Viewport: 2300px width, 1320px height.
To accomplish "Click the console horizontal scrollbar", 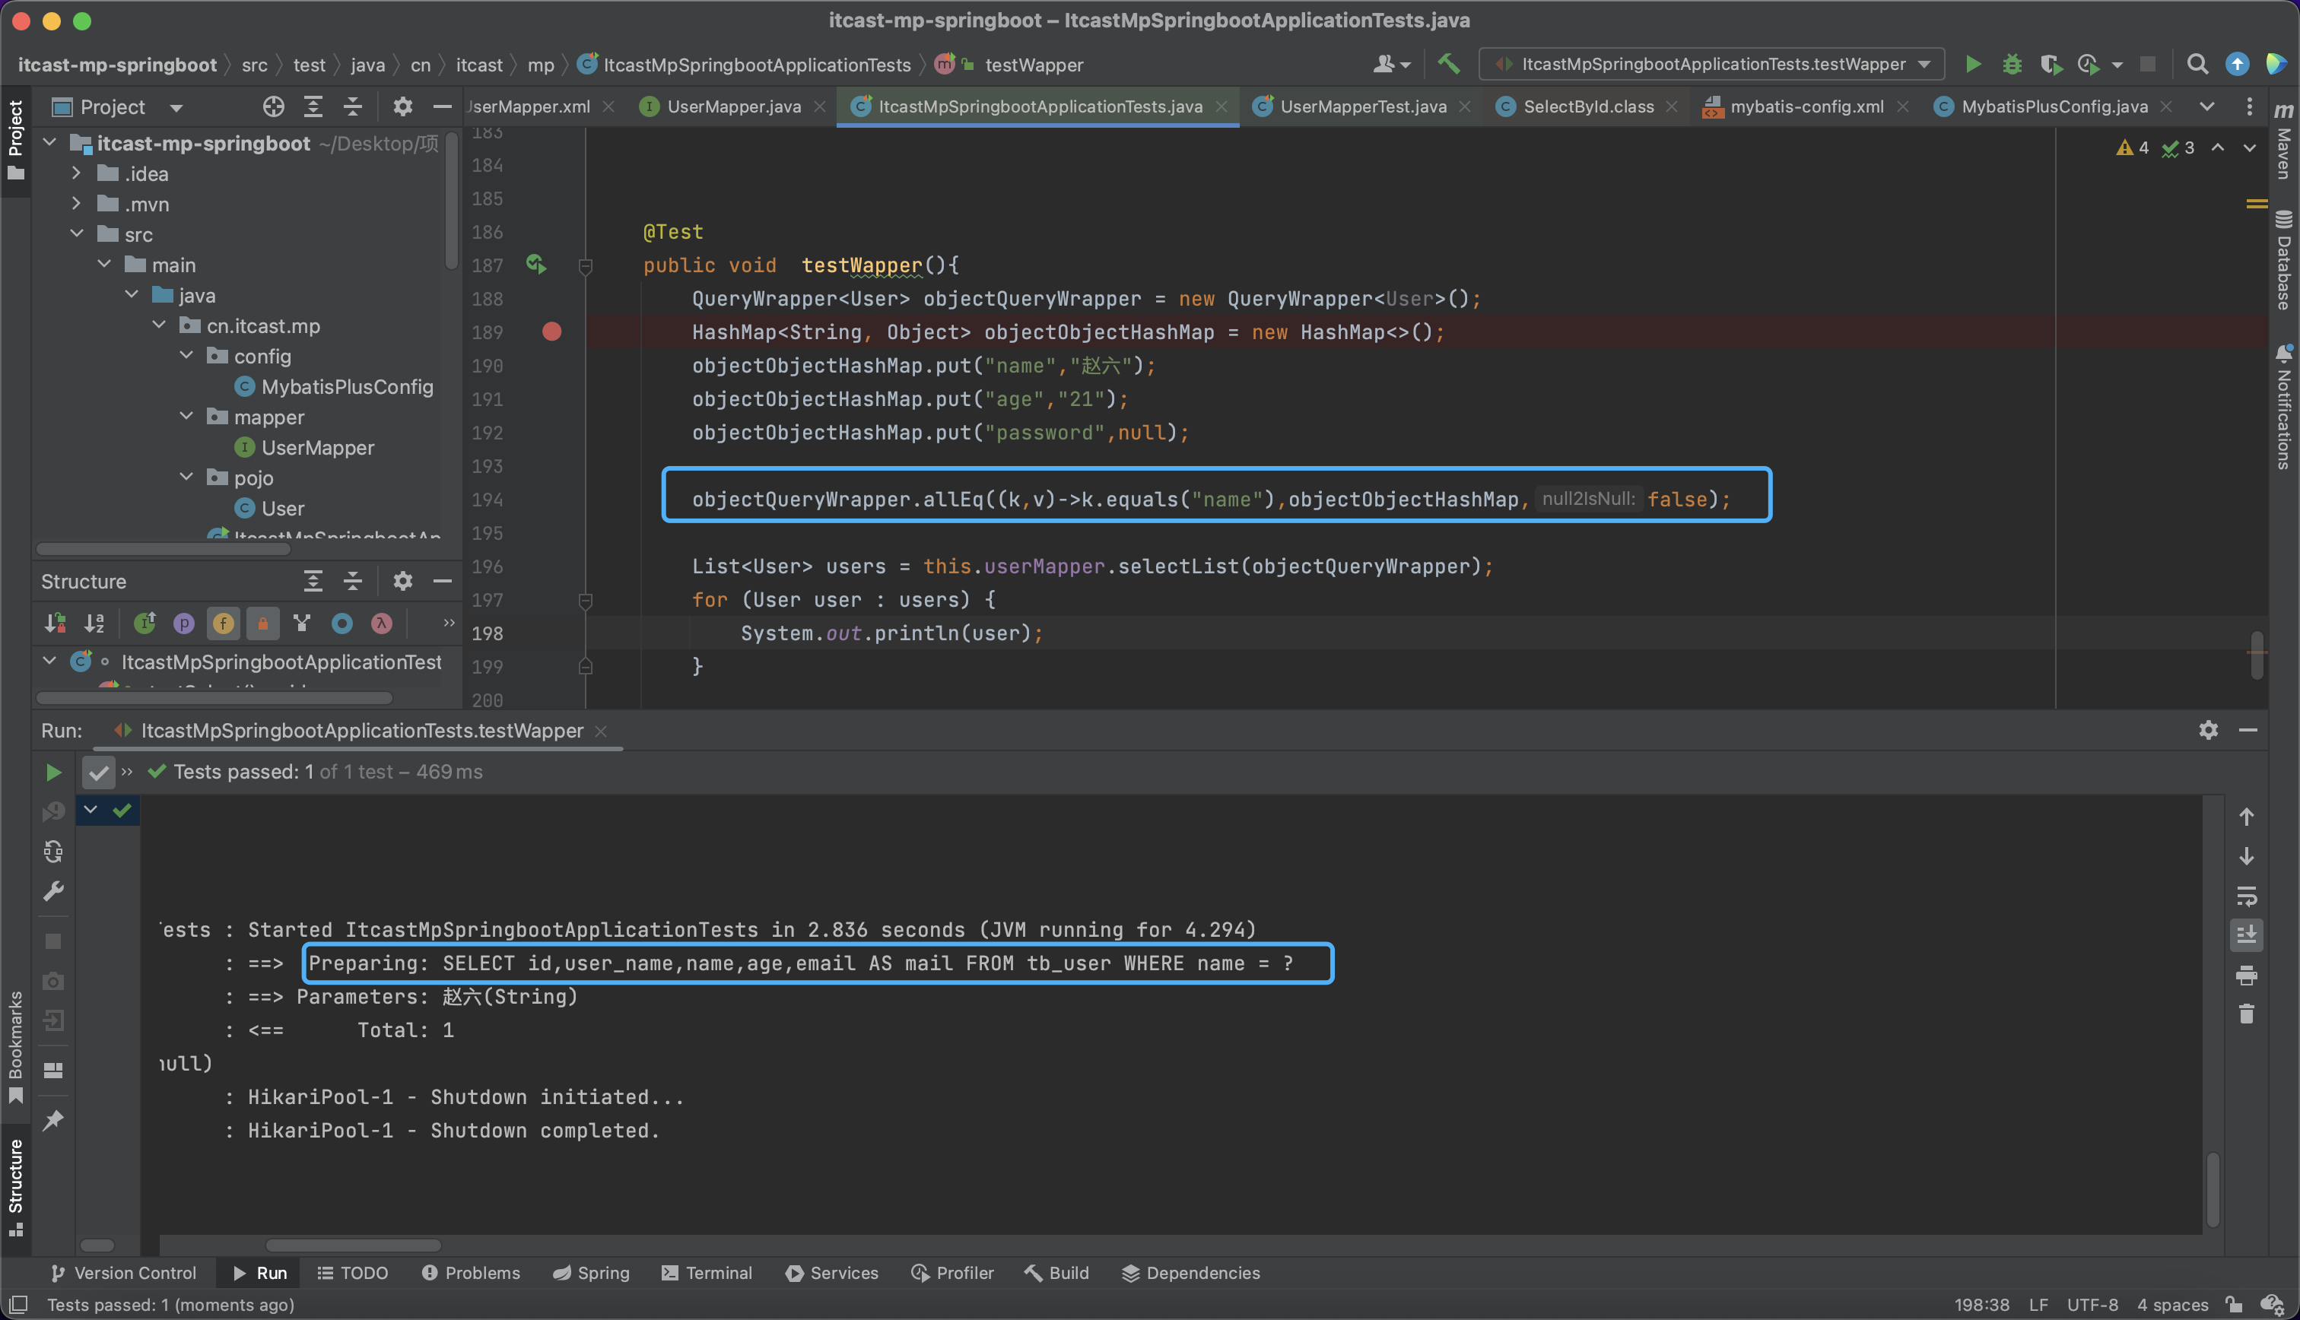I will pyautogui.click(x=353, y=1245).
